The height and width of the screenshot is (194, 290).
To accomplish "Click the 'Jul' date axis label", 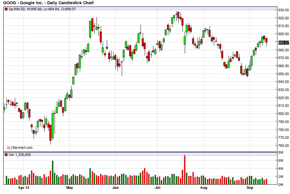I will 158,188.
